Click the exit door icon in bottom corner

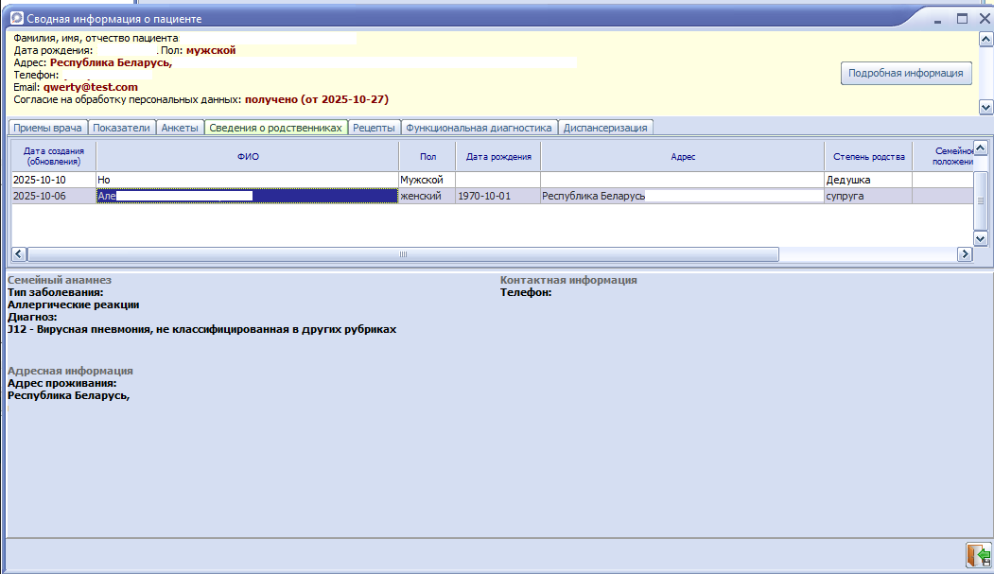(x=977, y=555)
